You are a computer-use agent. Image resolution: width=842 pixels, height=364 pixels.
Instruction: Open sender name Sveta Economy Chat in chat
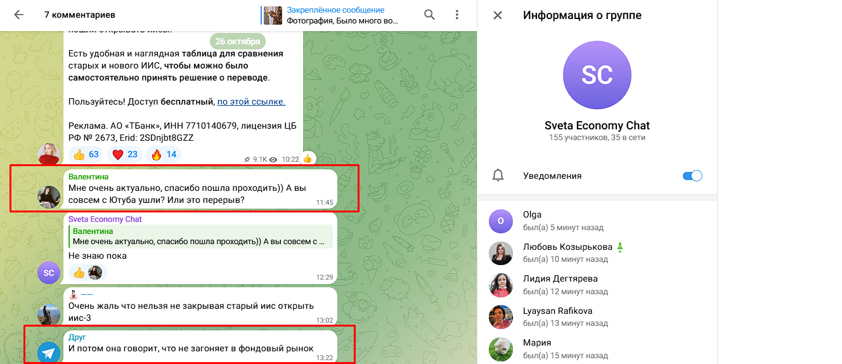coord(105,219)
